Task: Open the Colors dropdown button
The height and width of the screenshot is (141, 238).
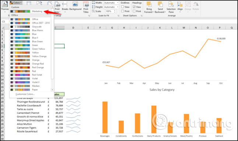Action: coord(16,3)
